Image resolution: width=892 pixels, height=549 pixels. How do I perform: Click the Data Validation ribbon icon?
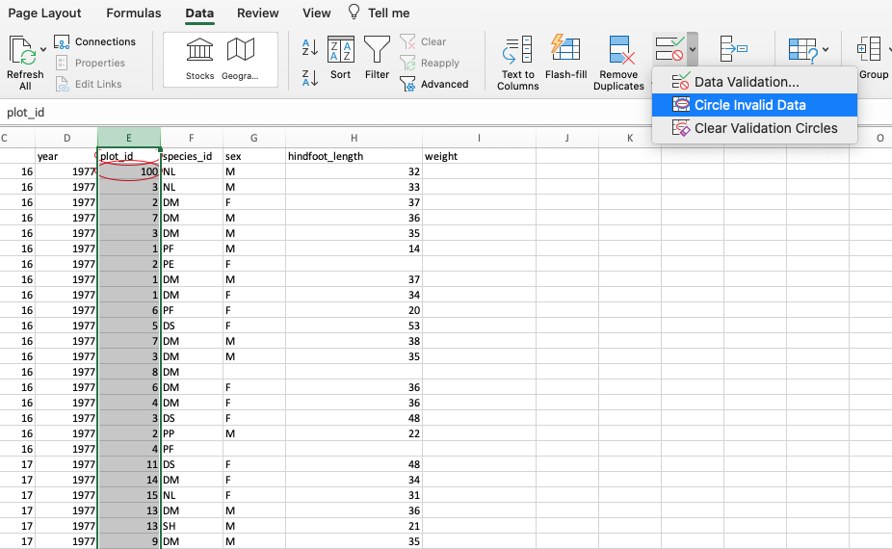point(669,49)
